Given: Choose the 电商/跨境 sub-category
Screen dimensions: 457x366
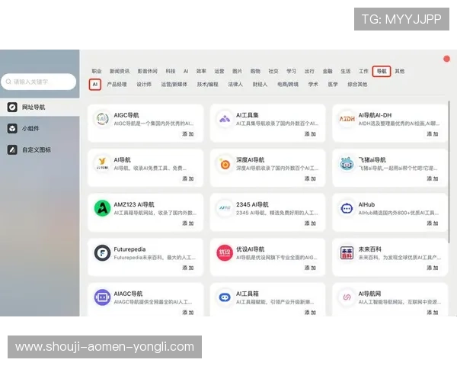Looking at the screenshot, I should pyautogui.click(x=288, y=85).
